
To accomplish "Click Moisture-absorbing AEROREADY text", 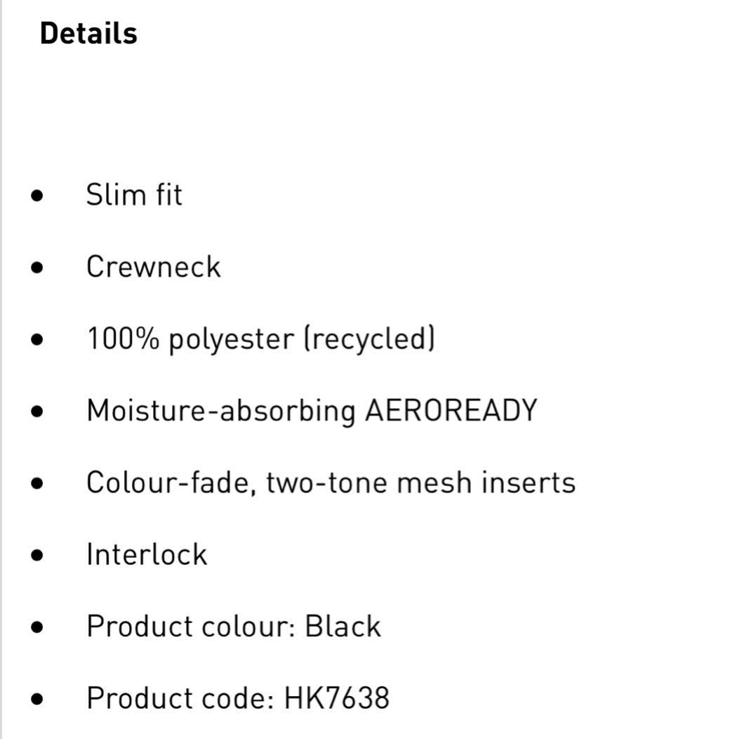I will coord(312,411).
